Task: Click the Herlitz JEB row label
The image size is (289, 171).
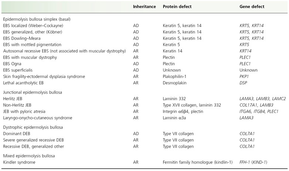Action: [x=14, y=99]
